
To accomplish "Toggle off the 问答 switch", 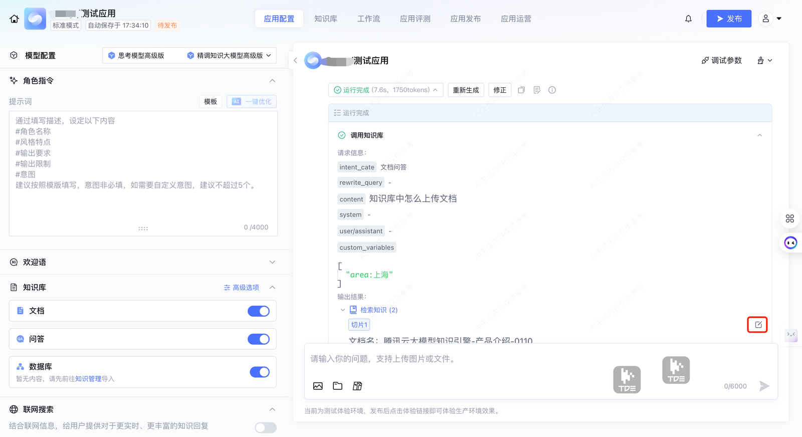I will click(x=259, y=339).
